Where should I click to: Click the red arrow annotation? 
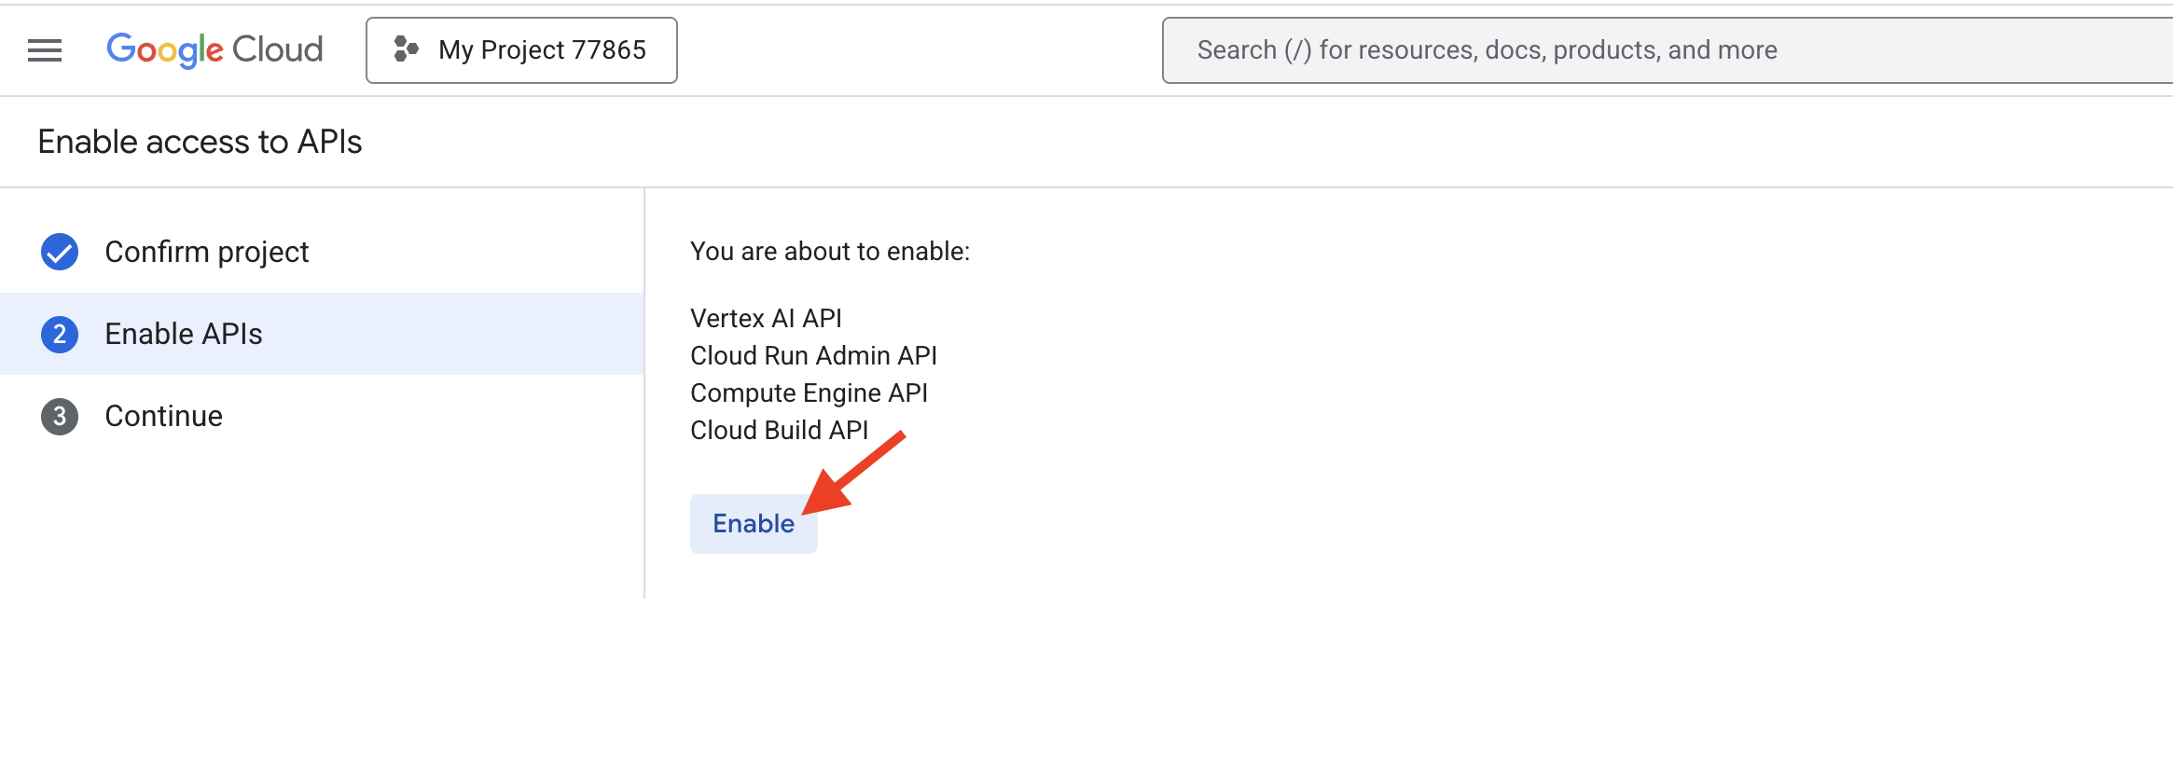853,474
